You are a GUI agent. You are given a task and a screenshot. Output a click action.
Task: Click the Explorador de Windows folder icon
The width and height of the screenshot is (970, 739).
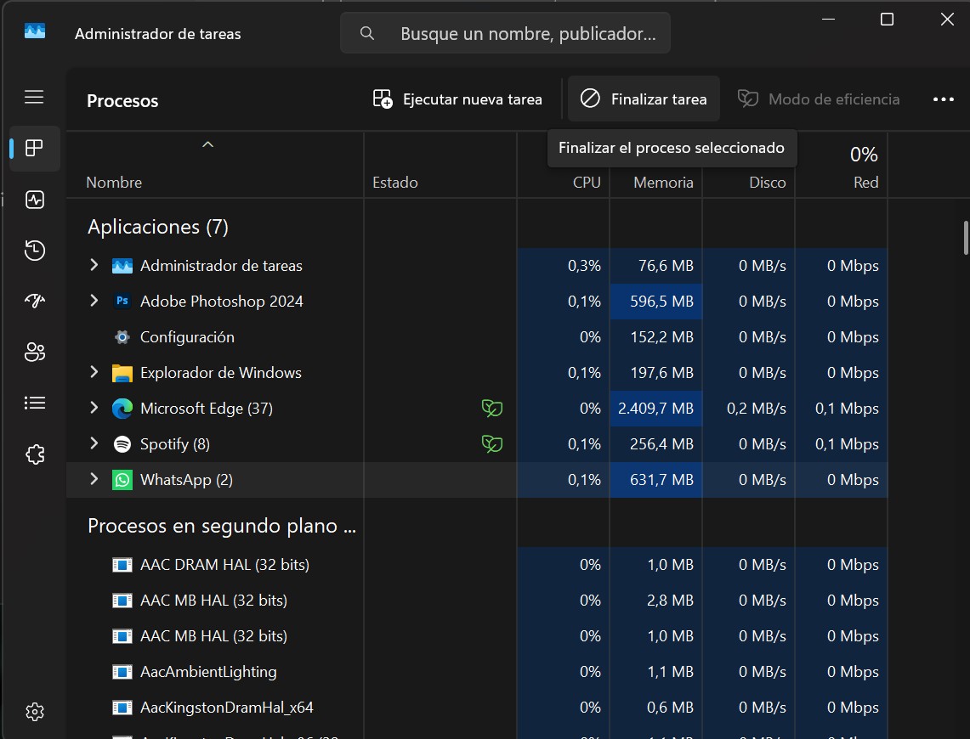pos(122,373)
